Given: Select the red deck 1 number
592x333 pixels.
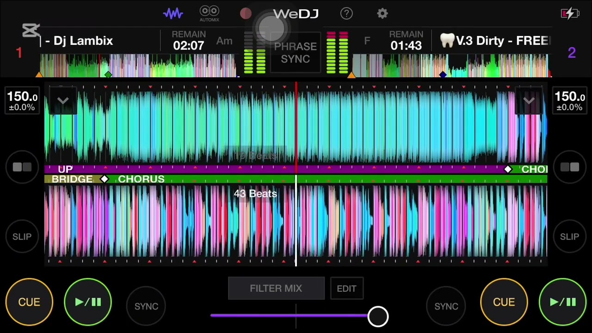Looking at the screenshot, I should tap(19, 53).
